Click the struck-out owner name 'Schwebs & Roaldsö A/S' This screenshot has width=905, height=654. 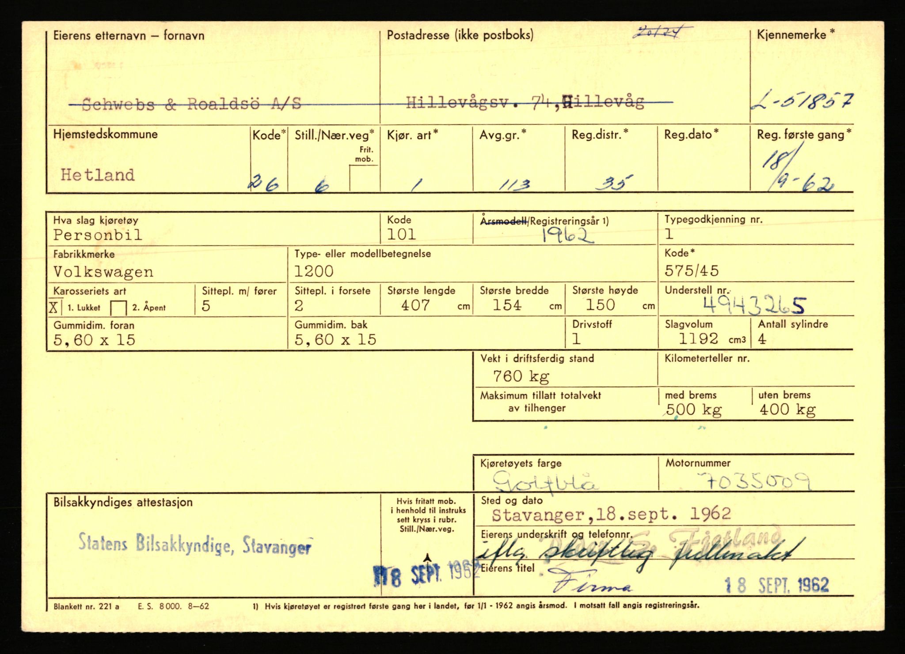(x=191, y=104)
